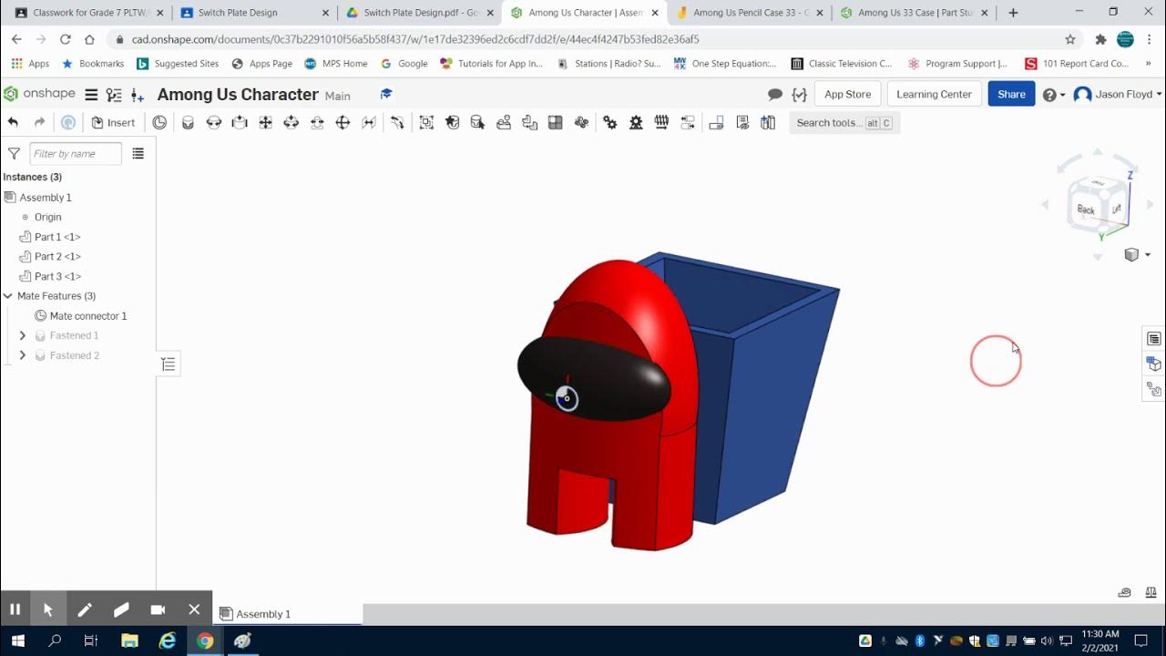Undo the last action in Onshape
The image size is (1166, 656).
[13, 122]
